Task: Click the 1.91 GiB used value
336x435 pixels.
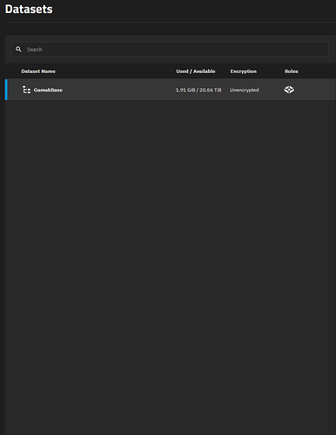Action: pos(185,90)
